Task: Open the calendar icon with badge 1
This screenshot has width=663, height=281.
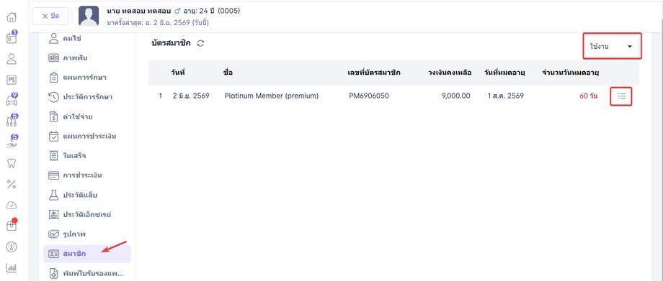Action: tap(12, 37)
